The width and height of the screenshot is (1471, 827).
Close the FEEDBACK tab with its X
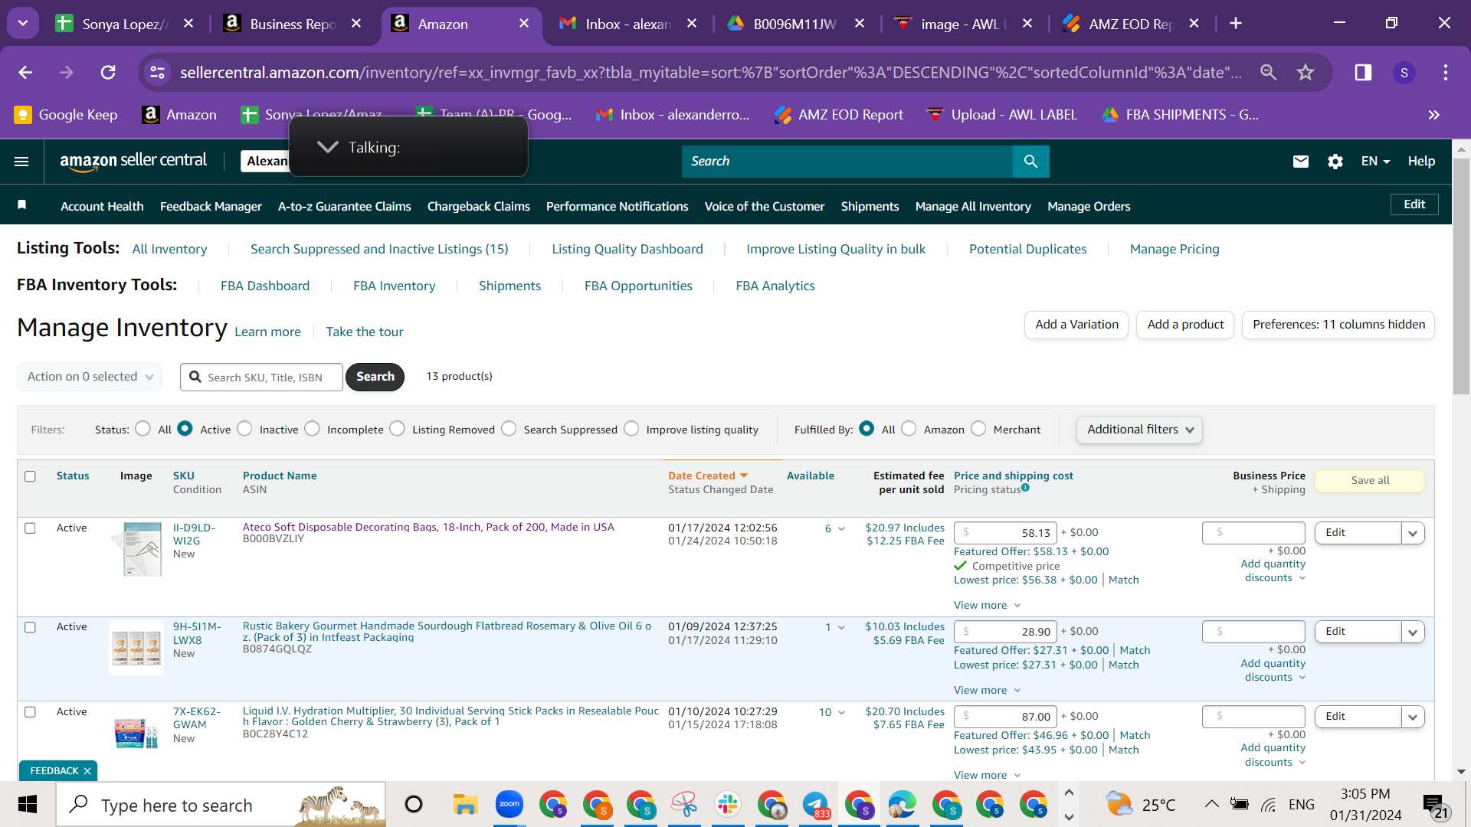[87, 771]
